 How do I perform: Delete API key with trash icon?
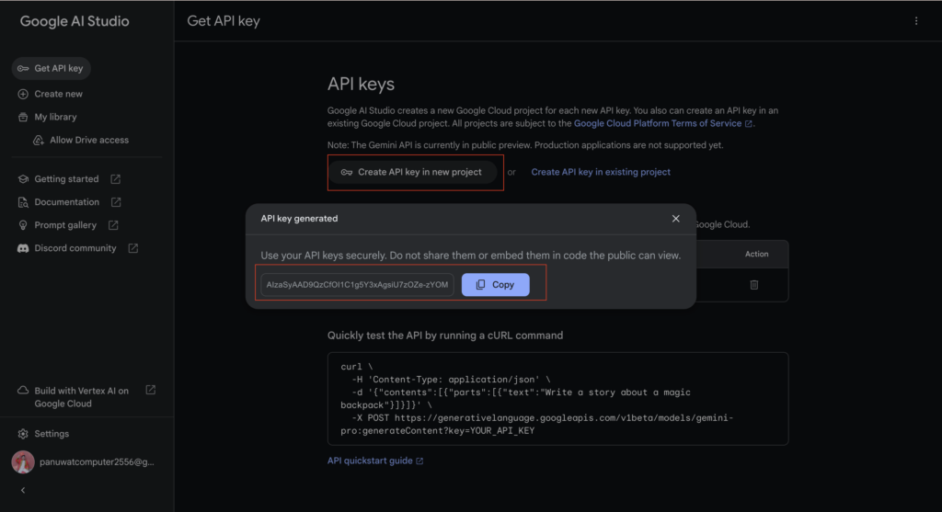click(754, 285)
